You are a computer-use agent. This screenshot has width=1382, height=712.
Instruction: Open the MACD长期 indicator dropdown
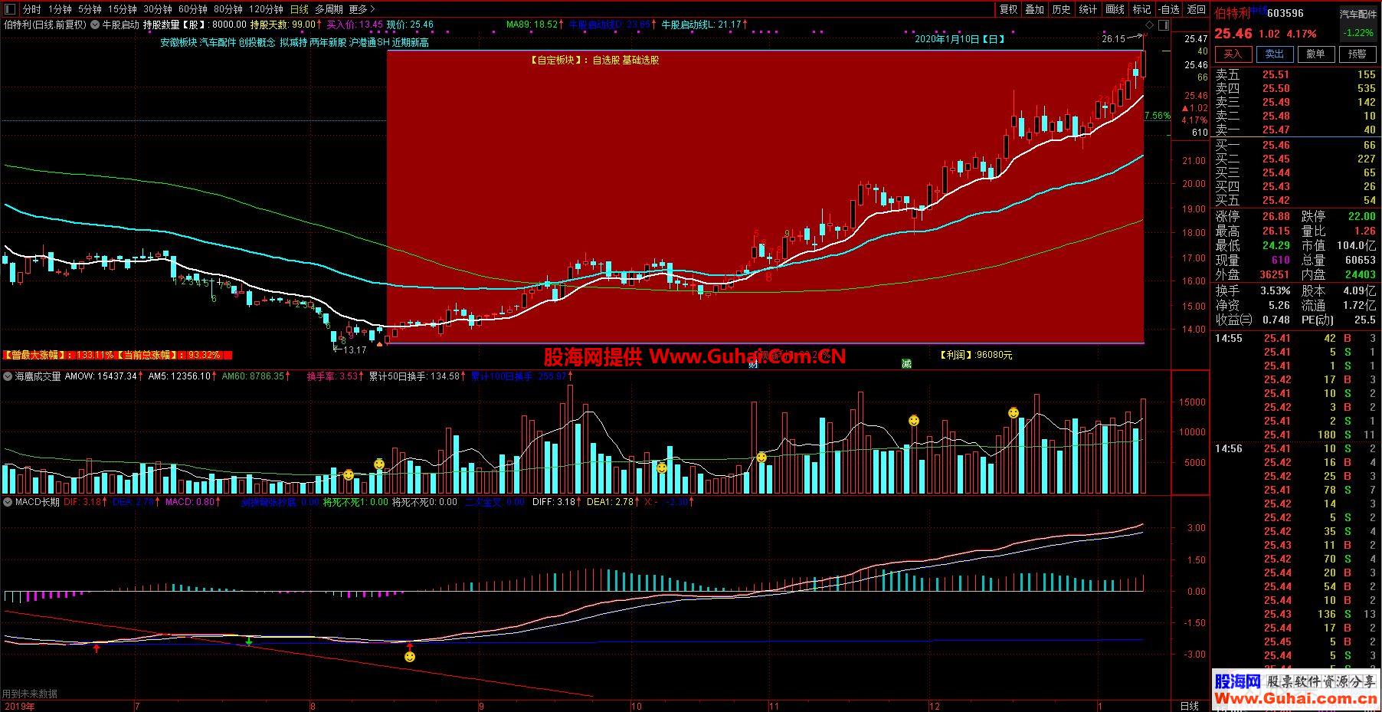pos(8,502)
